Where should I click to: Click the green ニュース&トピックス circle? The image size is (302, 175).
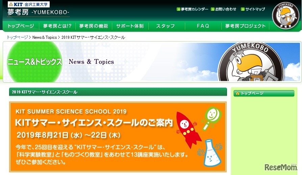pos(34,62)
